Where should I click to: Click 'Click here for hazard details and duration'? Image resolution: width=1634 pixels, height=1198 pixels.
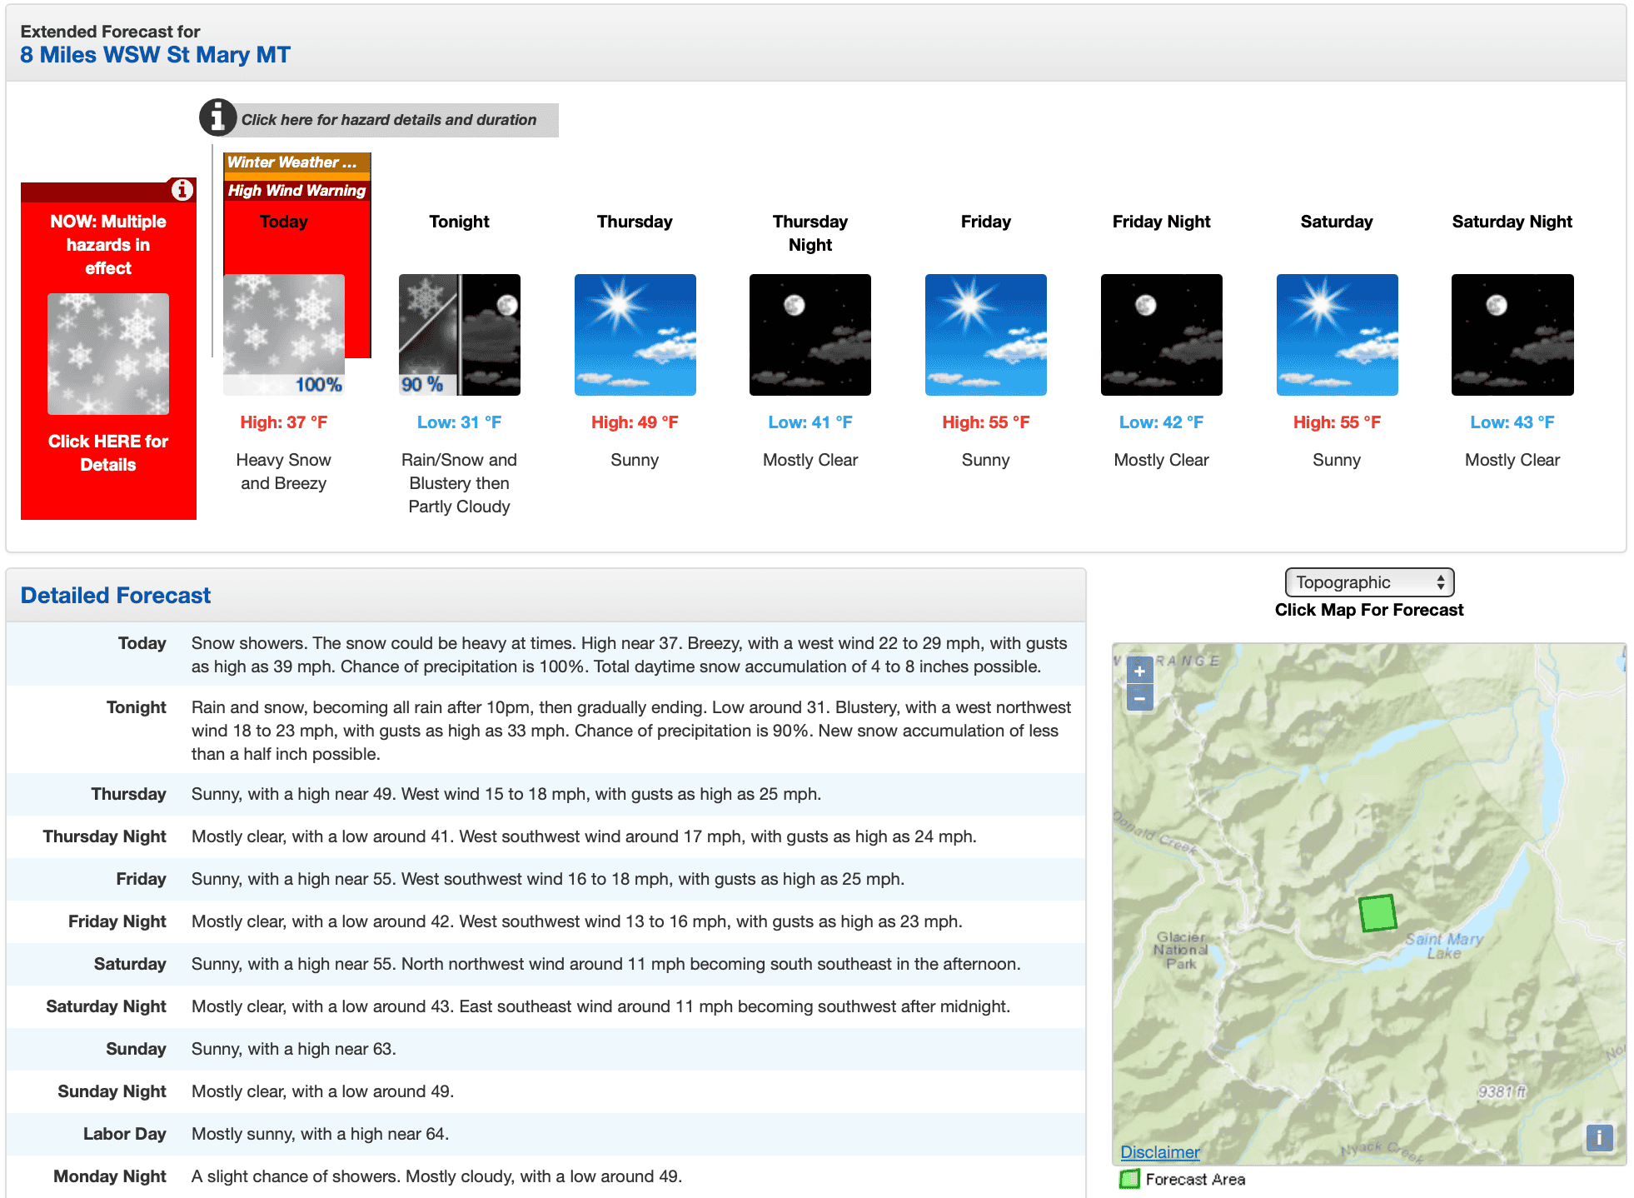coord(388,120)
